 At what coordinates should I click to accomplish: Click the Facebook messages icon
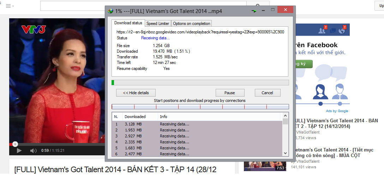332,31
